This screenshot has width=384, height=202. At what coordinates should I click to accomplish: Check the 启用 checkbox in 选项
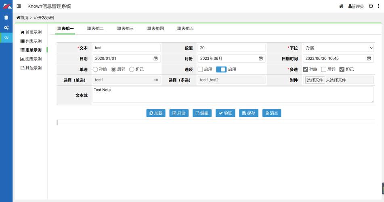point(200,69)
